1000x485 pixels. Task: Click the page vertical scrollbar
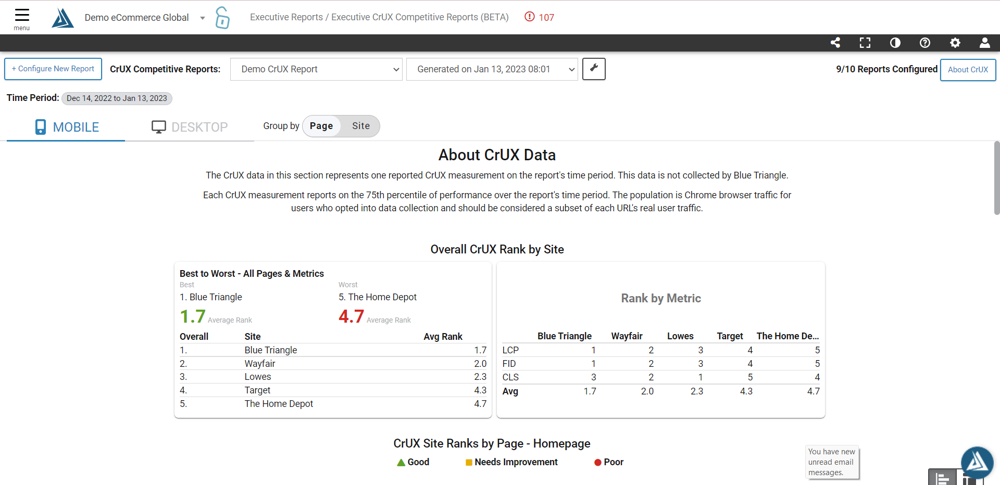click(997, 178)
